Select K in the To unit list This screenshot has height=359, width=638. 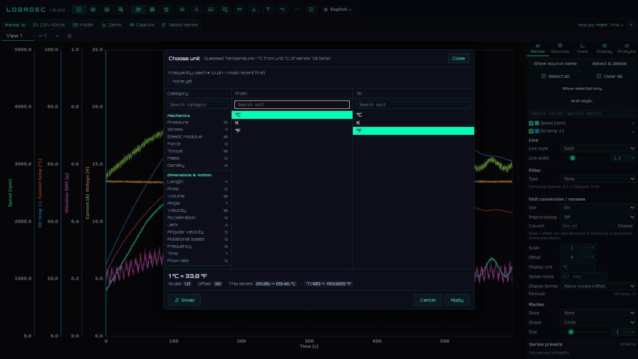(x=414, y=123)
